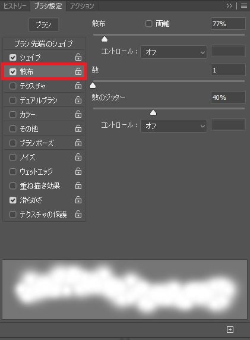The height and width of the screenshot is (340, 250).
Task: Open the コントロール dropdown under 数のジッター
Action: pos(173,125)
